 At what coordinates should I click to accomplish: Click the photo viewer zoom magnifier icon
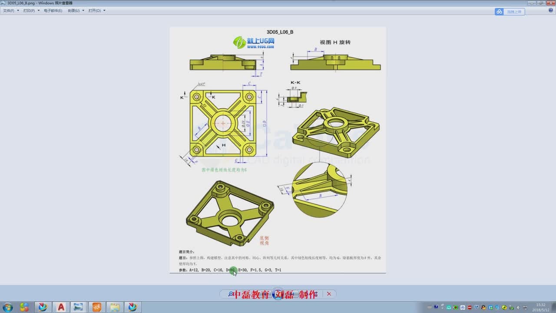[231, 294]
